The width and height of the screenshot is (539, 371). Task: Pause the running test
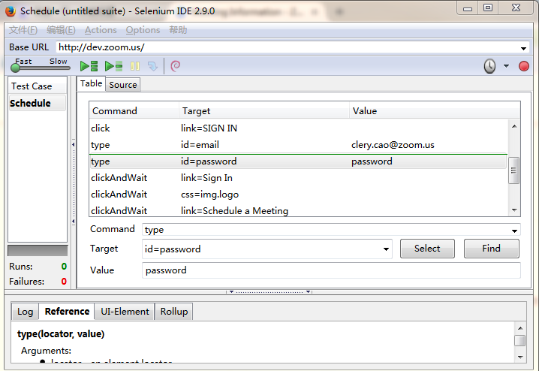tap(135, 65)
